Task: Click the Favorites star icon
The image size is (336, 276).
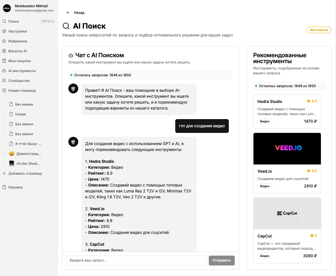Action: point(4,41)
